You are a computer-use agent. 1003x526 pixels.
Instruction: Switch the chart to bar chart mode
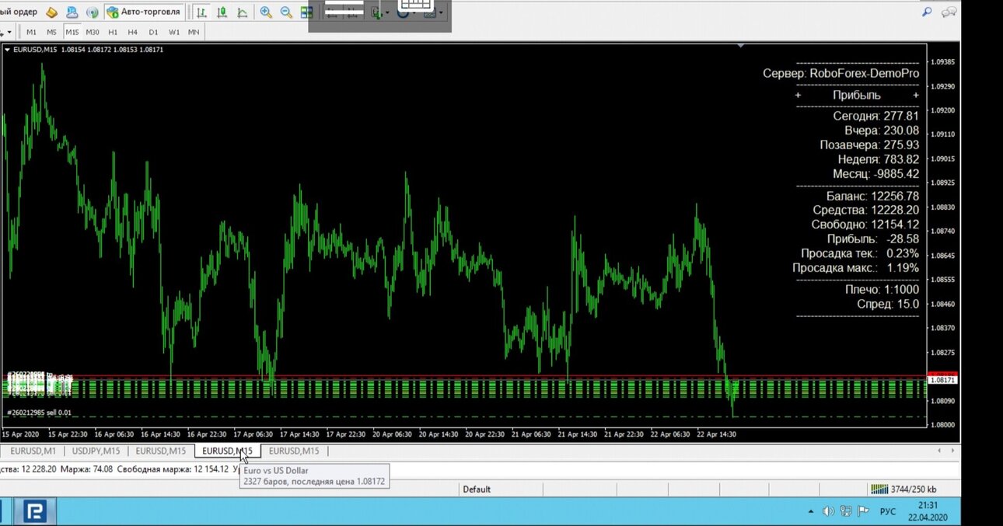(202, 12)
